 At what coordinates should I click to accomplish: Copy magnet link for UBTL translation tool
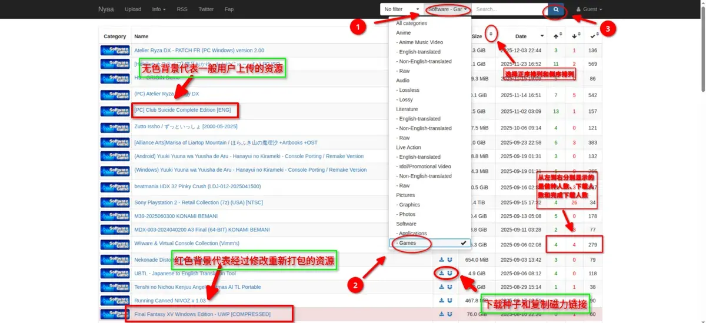click(x=450, y=273)
